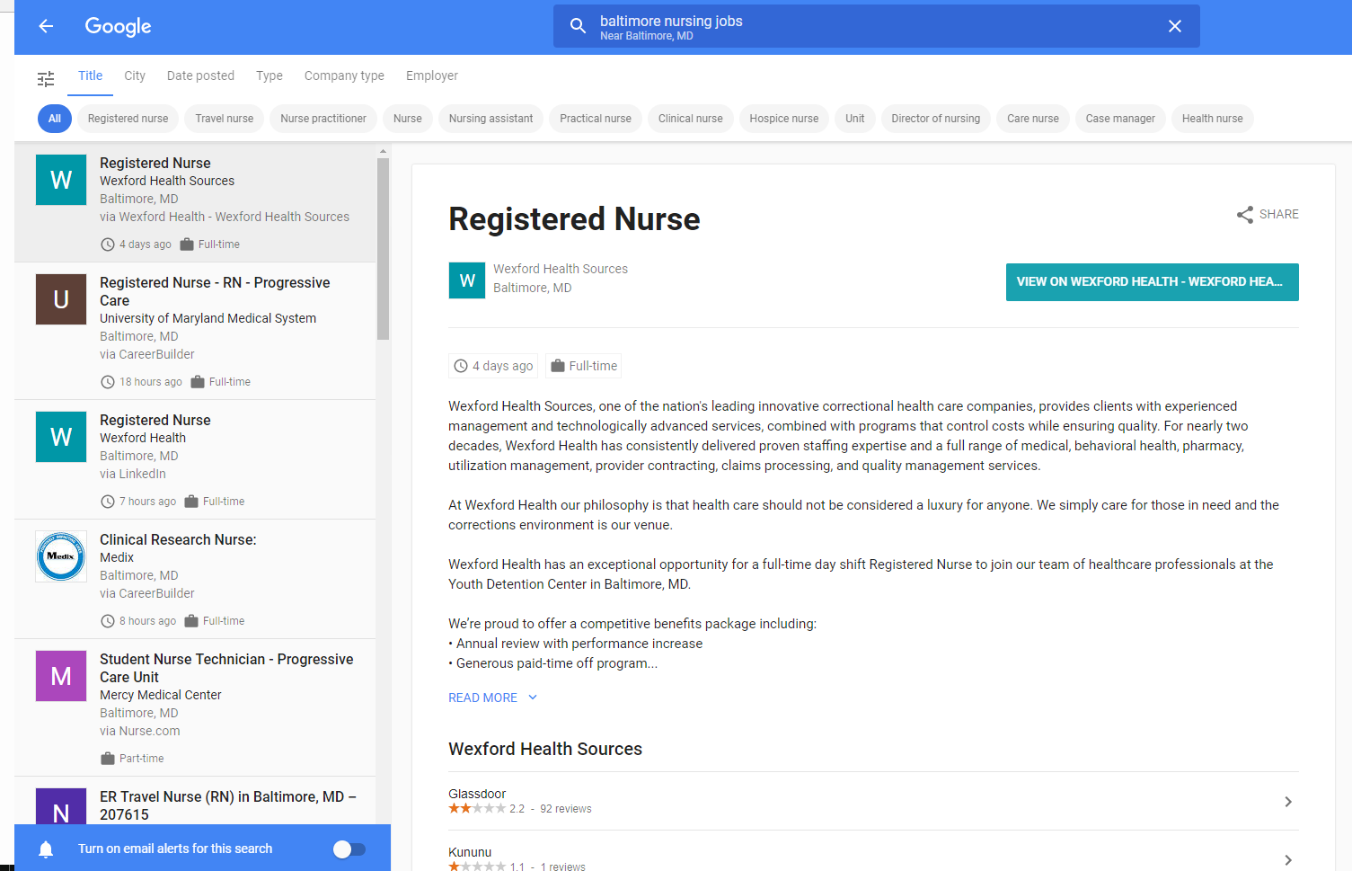Click the search magnifier icon

click(578, 26)
